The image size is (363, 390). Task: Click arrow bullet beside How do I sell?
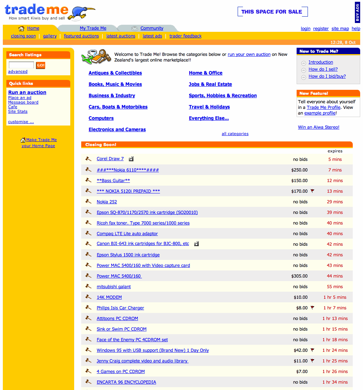(304, 70)
